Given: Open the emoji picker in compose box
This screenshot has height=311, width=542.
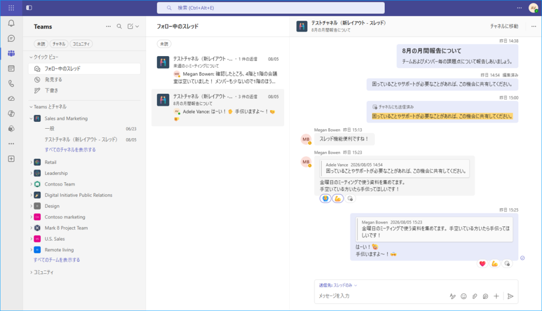Looking at the screenshot, I should click(464, 296).
